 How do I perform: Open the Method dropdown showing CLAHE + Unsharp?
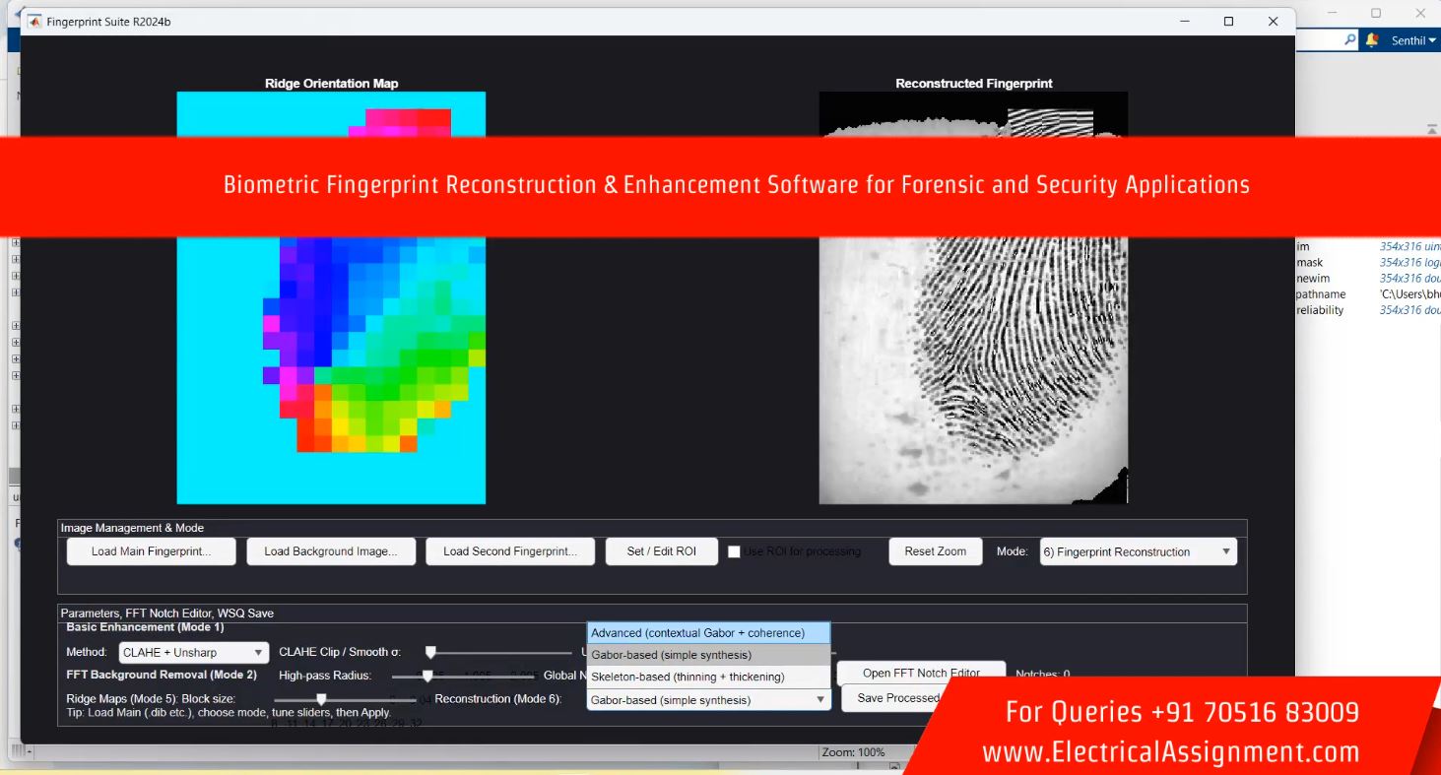[193, 652]
